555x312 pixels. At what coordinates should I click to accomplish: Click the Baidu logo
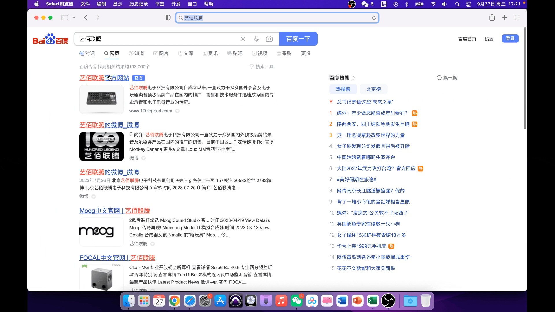51,39
